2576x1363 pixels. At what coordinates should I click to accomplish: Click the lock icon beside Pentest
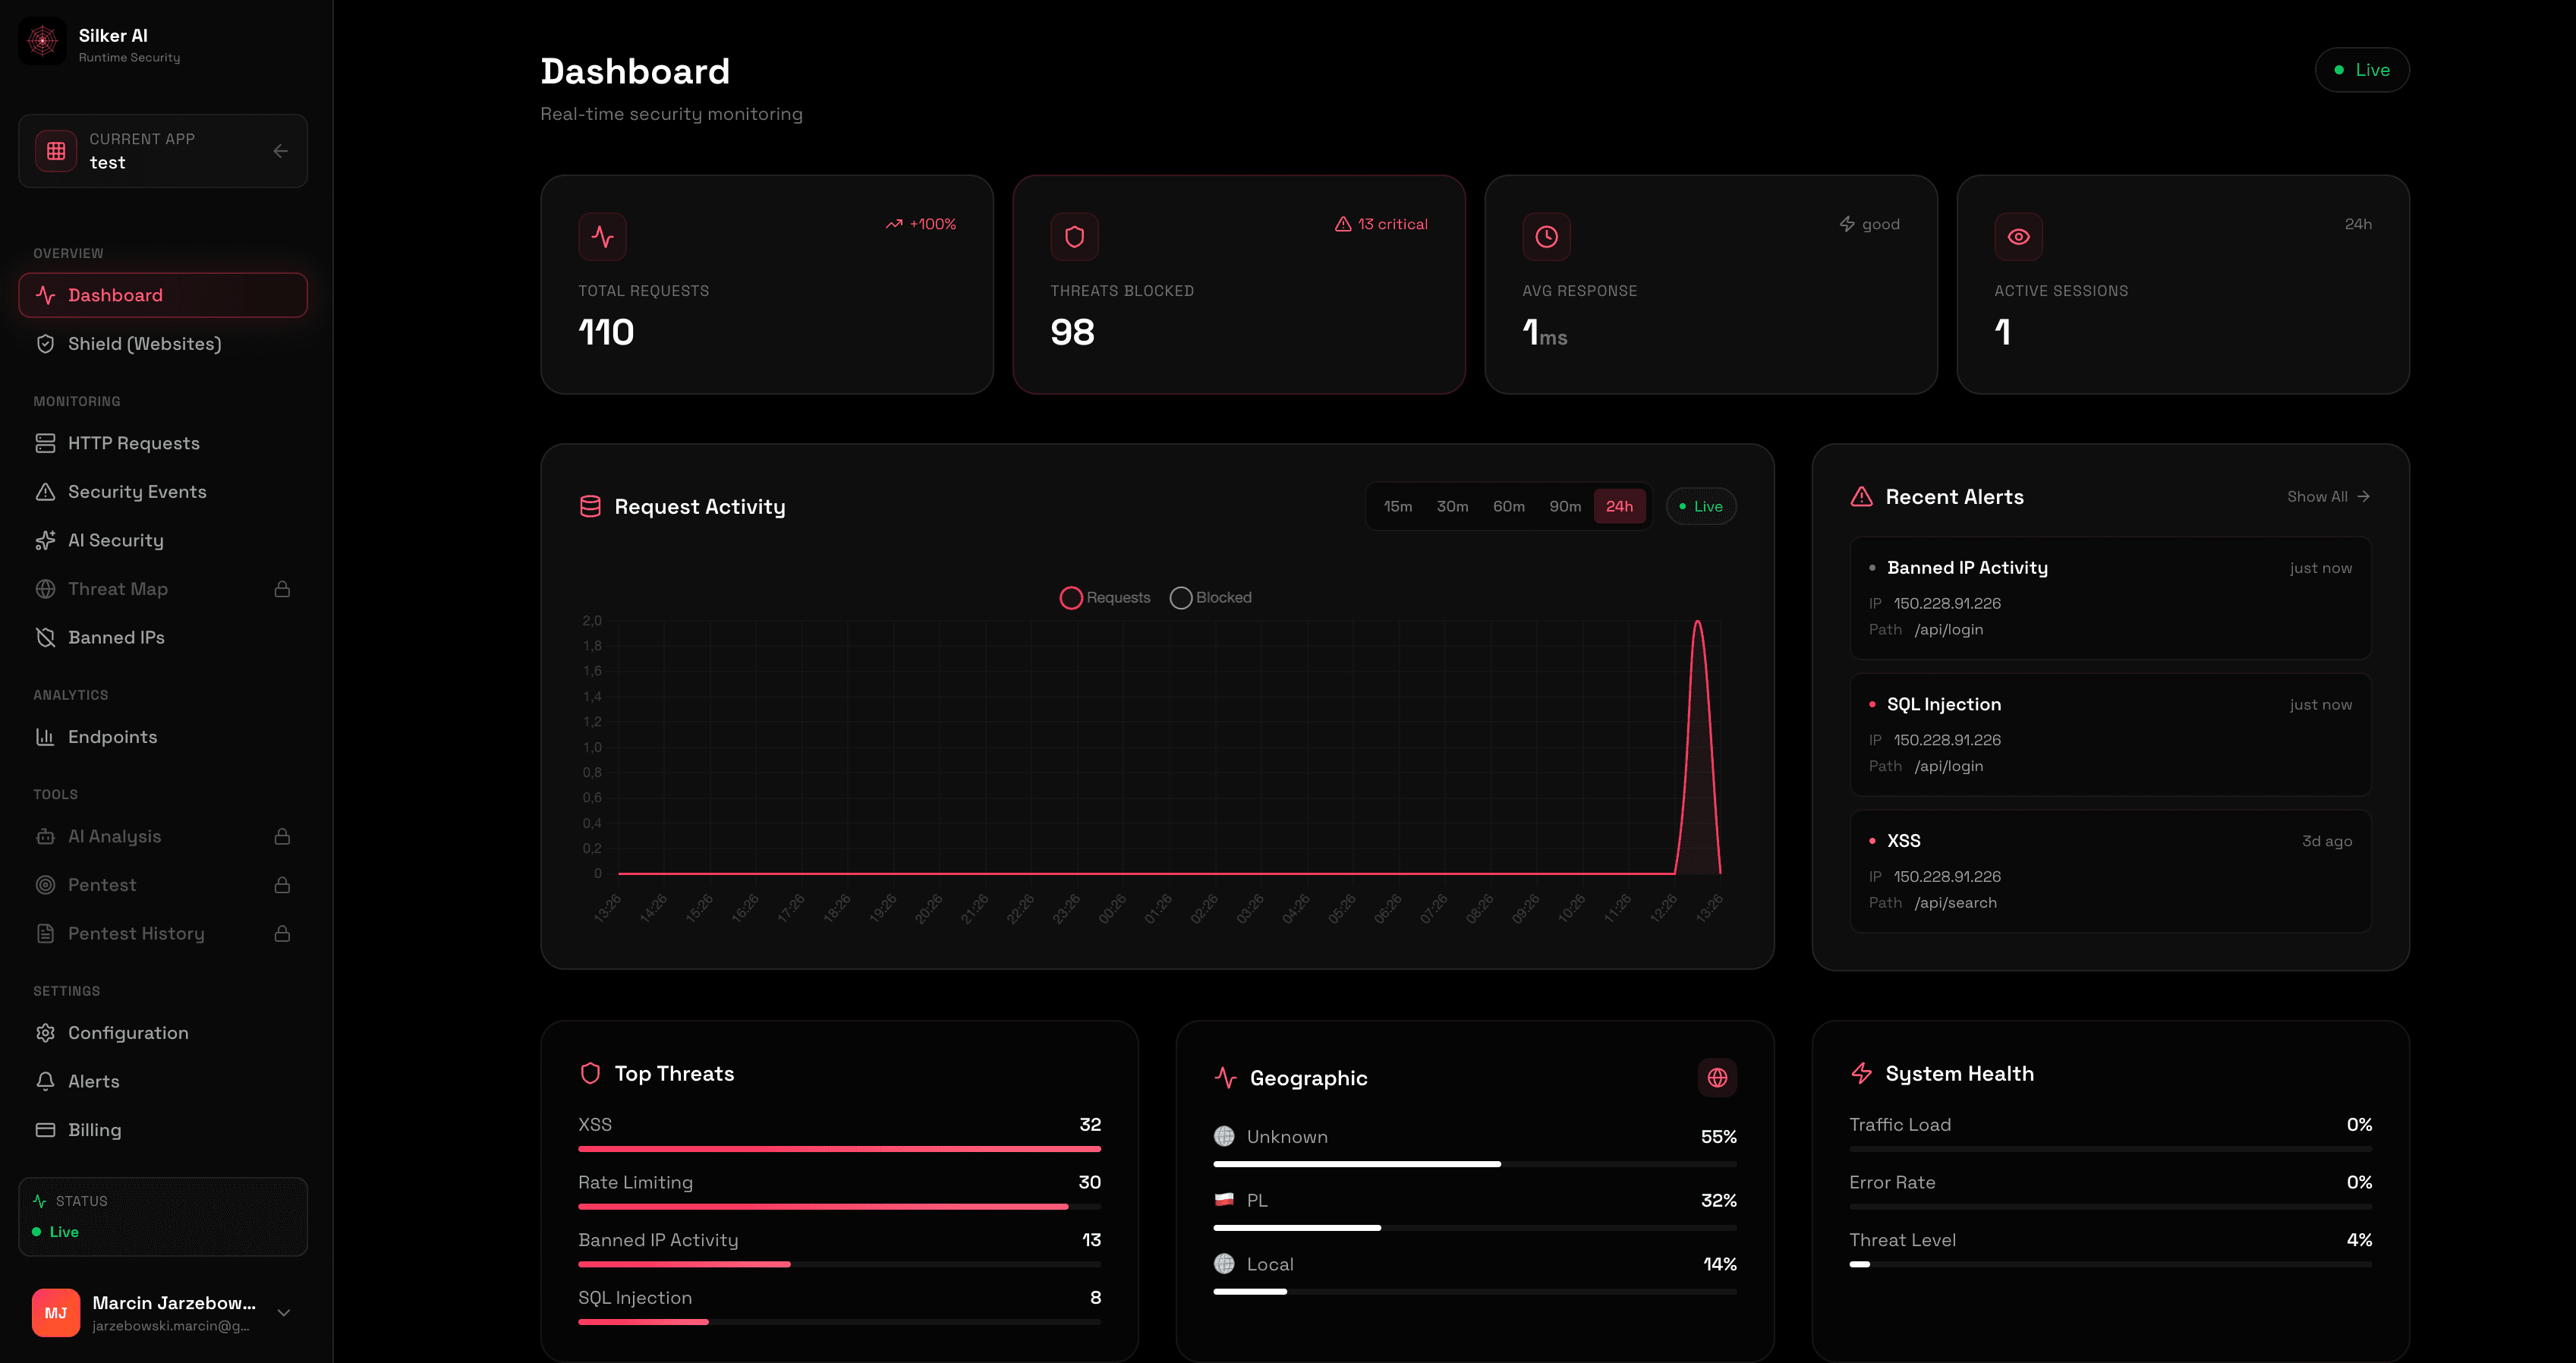282,885
